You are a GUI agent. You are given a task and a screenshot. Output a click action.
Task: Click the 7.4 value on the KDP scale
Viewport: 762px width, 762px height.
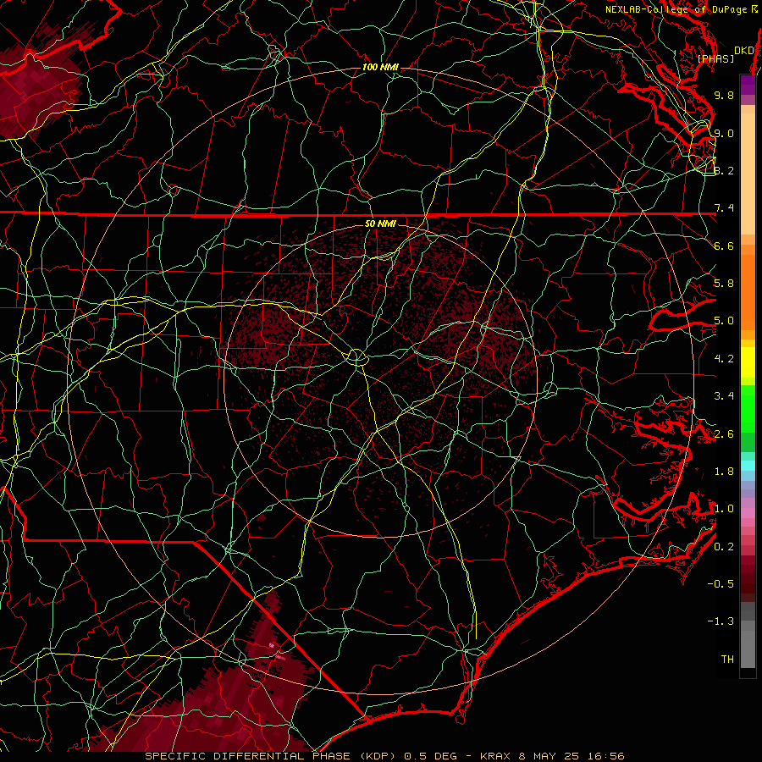click(724, 208)
